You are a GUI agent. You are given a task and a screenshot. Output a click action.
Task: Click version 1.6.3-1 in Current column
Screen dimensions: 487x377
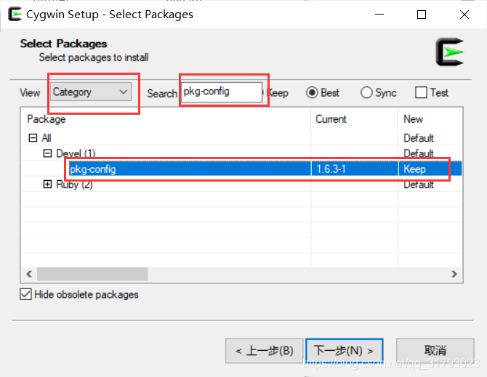click(331, 169)
